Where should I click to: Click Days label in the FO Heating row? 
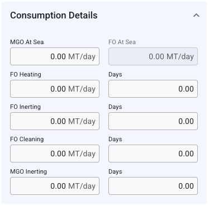click(115, 74)
